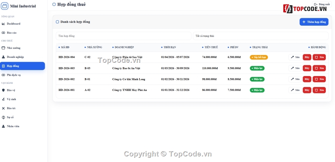Click the Sắp hết hạn status badge
Viewport: 335px width, 162px height.
pyautogui.click(x=259, y=57)
